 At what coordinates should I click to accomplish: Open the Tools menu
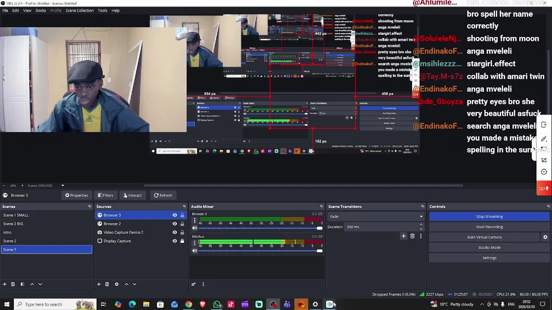click(102, 10)
